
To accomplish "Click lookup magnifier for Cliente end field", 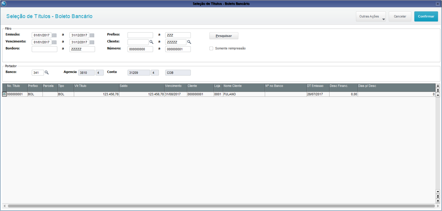I will pyautogui.click(x=189, y=42).
